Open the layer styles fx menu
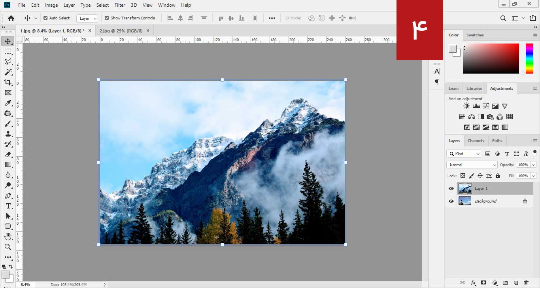Image resolution: width=540 pixels, height=288 pixels. 473,282
